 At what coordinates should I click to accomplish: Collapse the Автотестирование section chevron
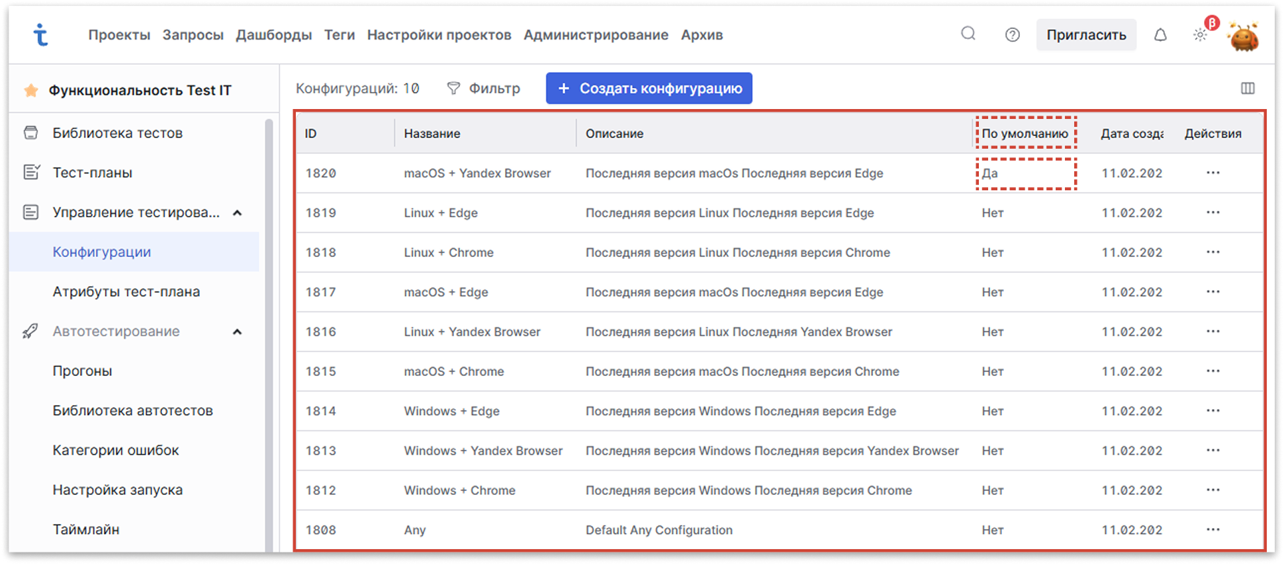click(x=237, y=332)
